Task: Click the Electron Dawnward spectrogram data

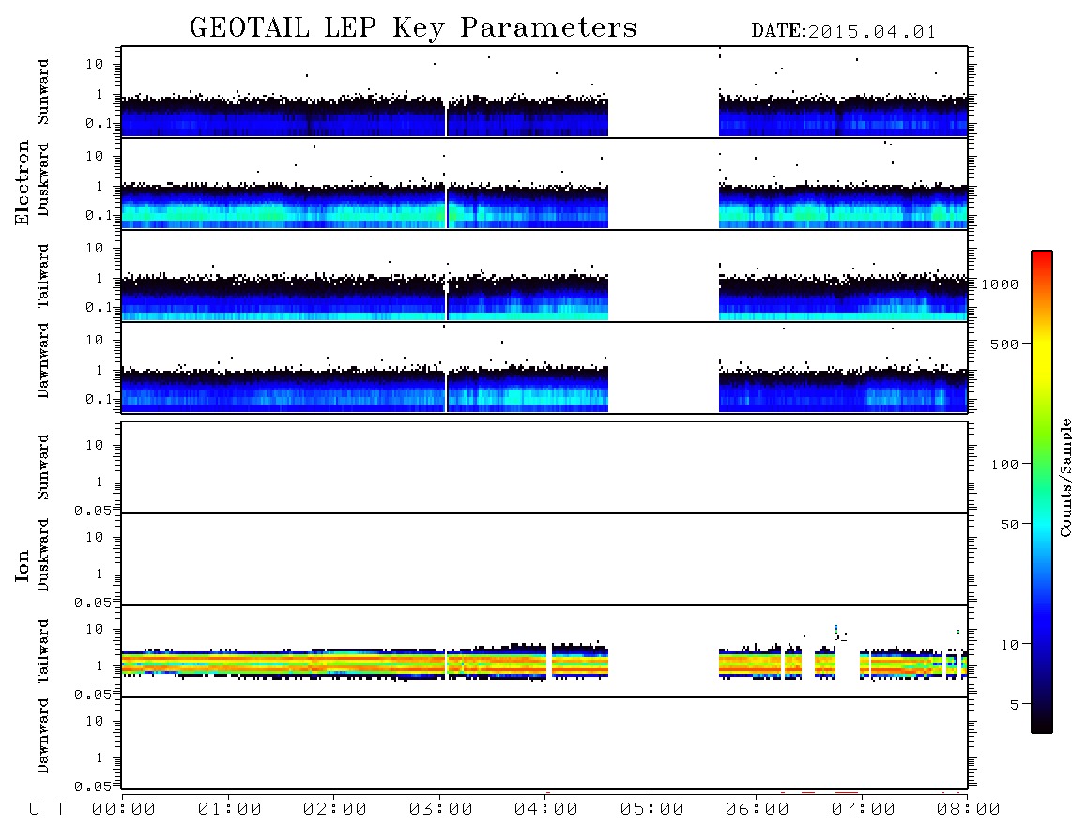Action: [x=544, y=368]
